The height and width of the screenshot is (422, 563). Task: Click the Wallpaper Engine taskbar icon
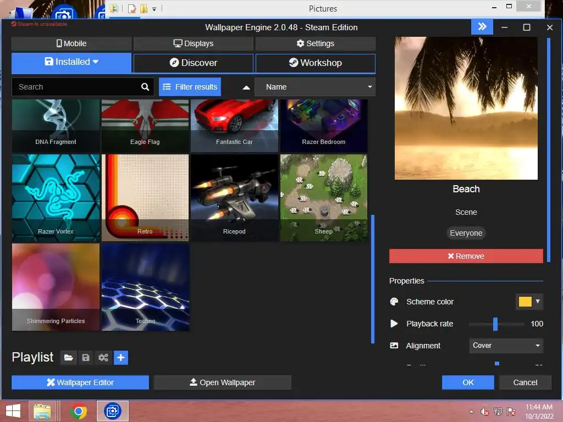tap(112, 411)
